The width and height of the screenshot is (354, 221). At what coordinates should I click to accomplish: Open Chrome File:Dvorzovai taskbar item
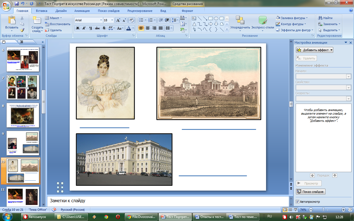pyautogui.click(x=141, y=217)
